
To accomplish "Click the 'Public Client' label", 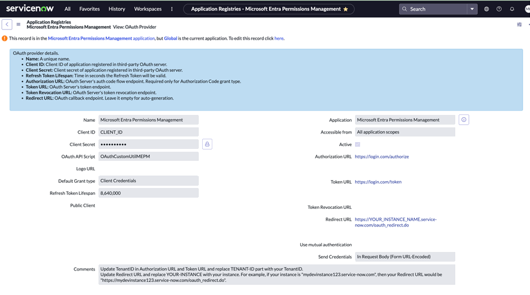I will click(83, 206).
